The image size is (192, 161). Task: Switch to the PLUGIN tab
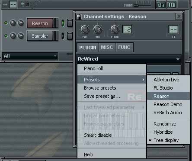coord(88,48)
